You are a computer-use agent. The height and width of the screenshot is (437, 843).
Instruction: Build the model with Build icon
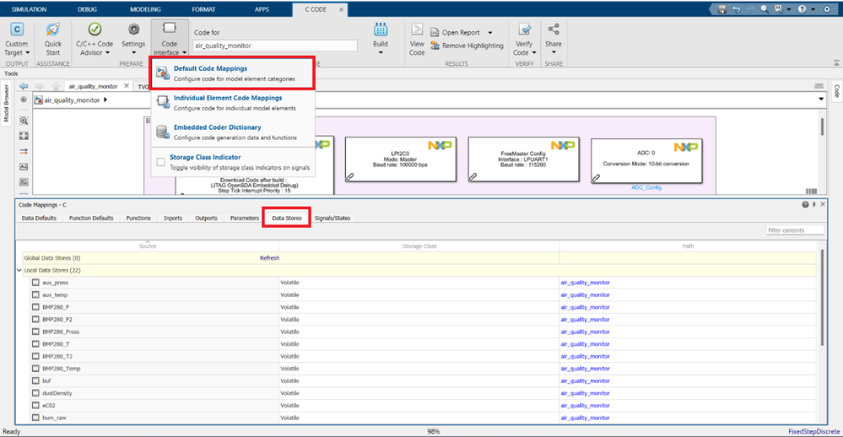(380, 30)
